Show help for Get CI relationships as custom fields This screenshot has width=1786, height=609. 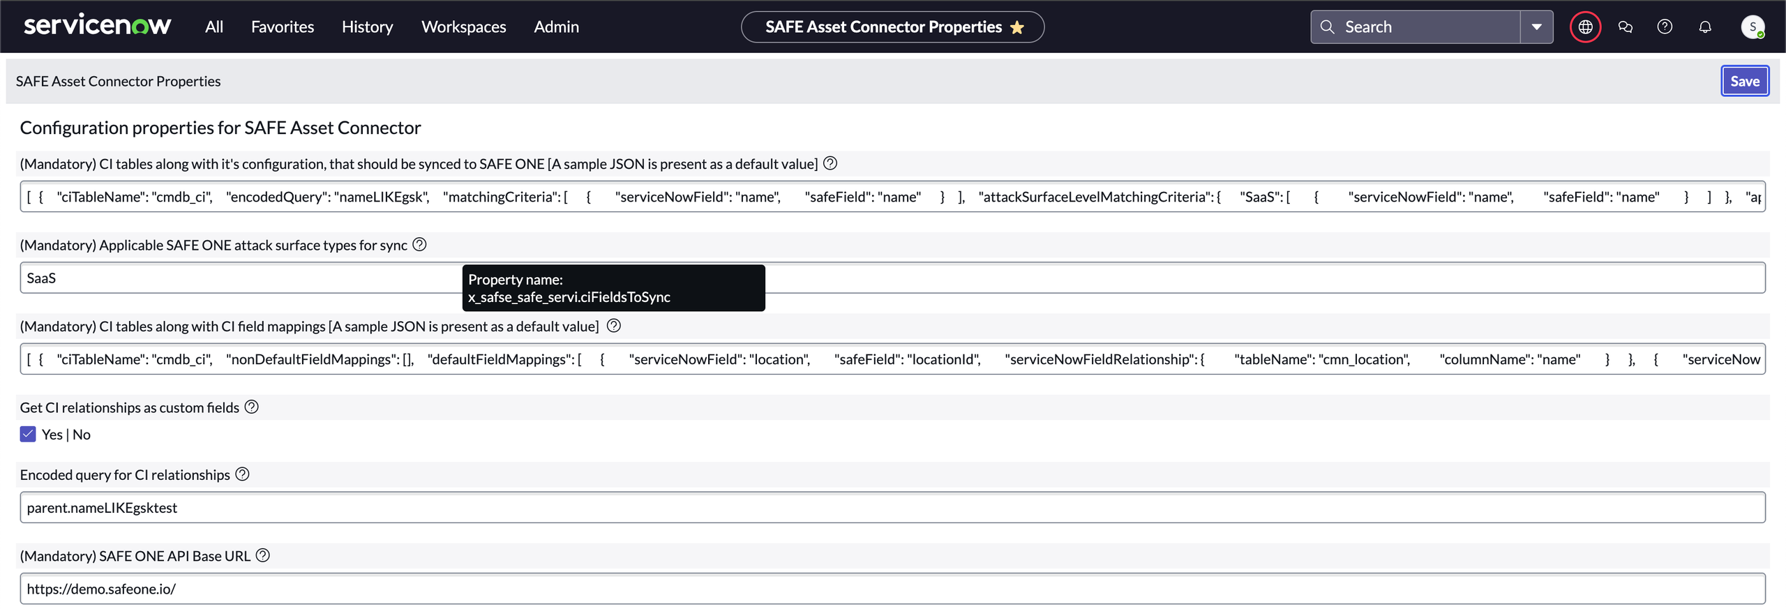pos(252,407)
